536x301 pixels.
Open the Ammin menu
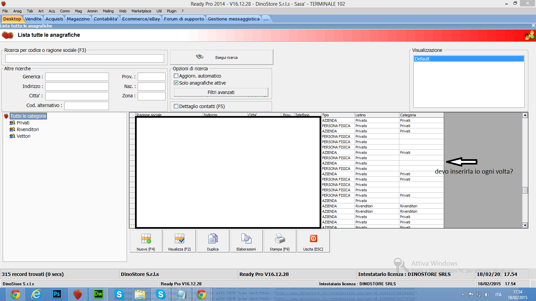tap(92, 11)
